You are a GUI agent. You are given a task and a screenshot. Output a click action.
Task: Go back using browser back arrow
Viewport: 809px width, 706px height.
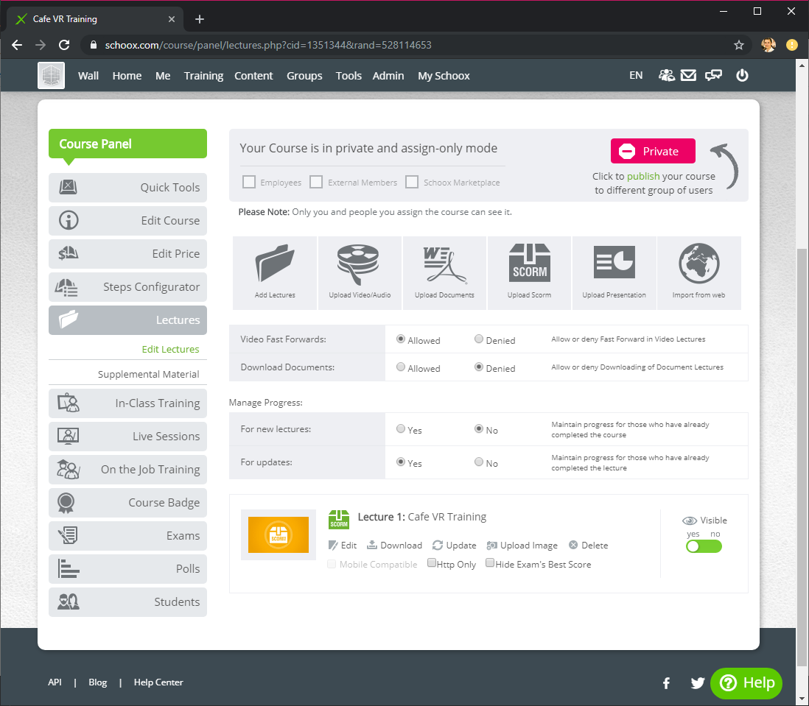(x=17, y=46)
